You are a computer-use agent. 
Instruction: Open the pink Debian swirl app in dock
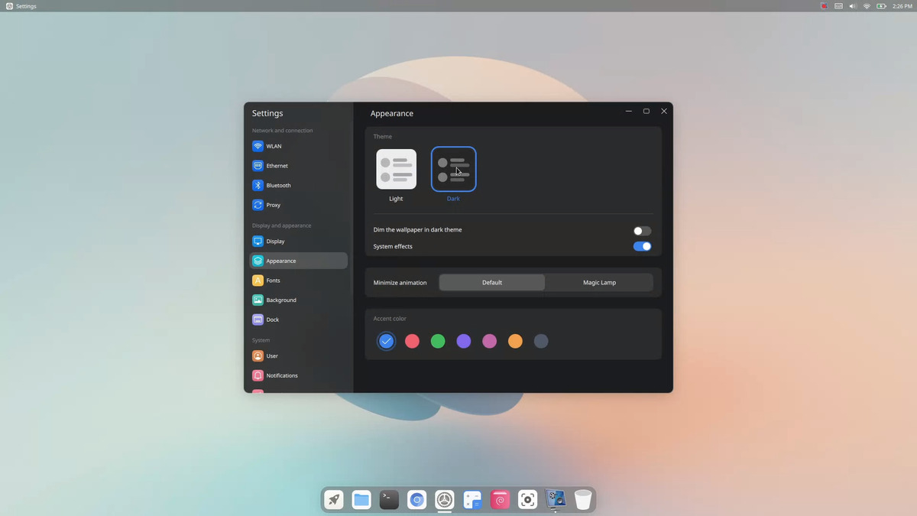pos(500,500)
